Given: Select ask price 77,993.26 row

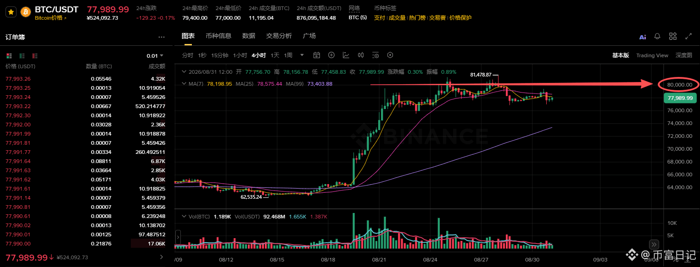Looking at the screenshot, I should pyautogui.click(x=85, y=79).
